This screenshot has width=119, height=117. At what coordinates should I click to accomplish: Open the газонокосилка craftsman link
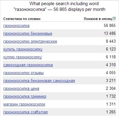25,112
